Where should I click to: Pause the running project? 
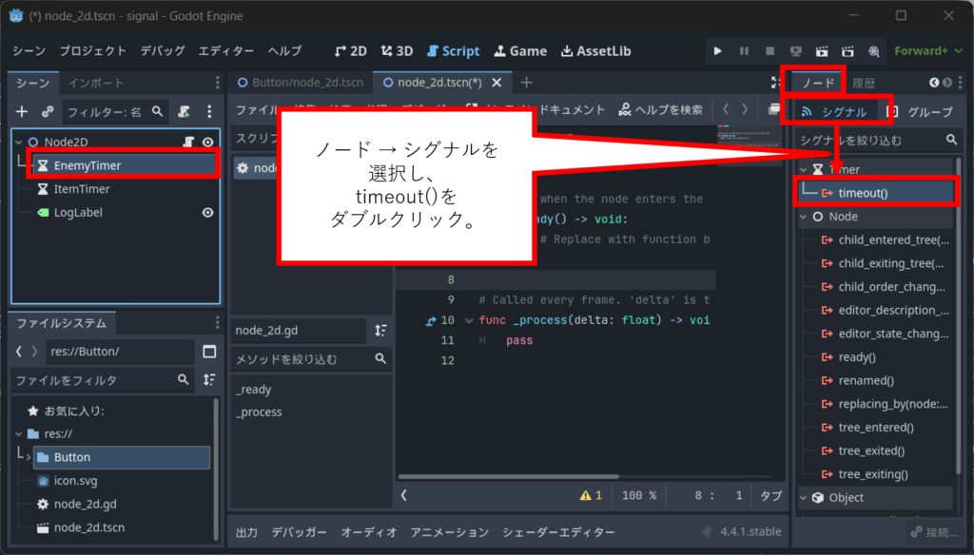[744, 51]
